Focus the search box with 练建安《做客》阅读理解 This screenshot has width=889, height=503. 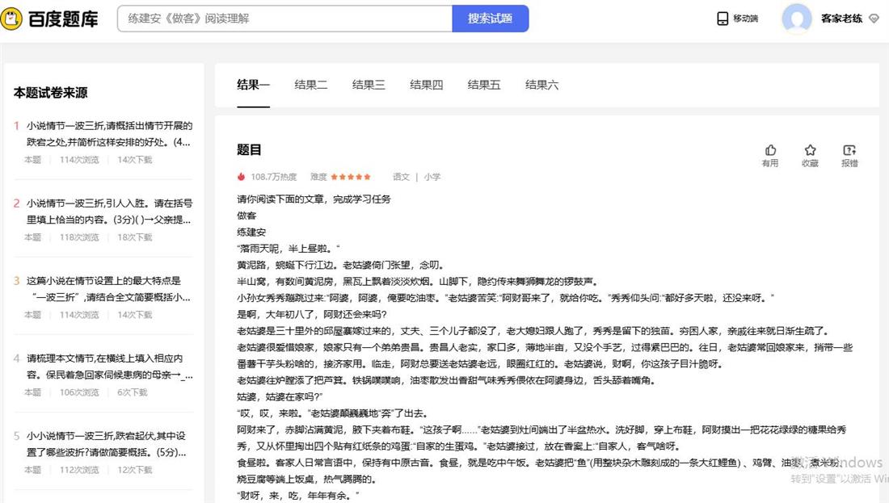click(x=284, y=19)
